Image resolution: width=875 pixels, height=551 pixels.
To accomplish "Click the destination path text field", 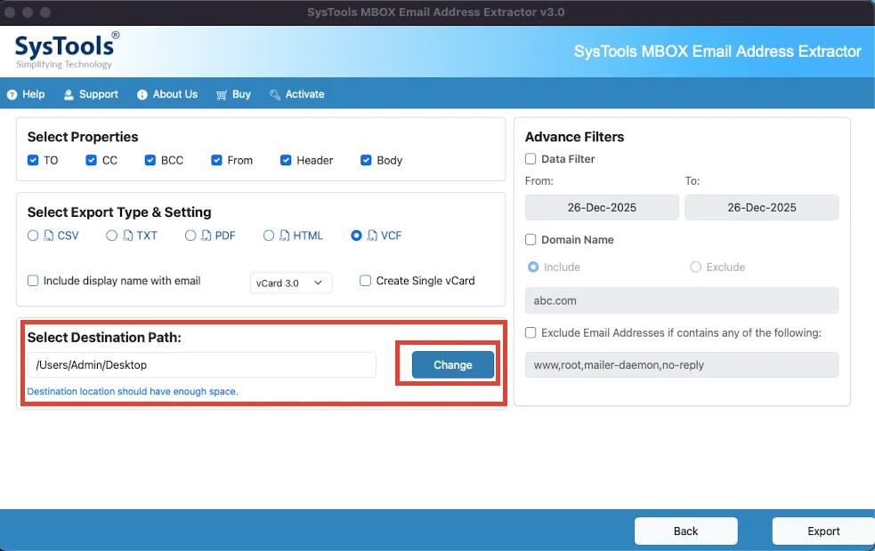I will (x=201, y=365).
